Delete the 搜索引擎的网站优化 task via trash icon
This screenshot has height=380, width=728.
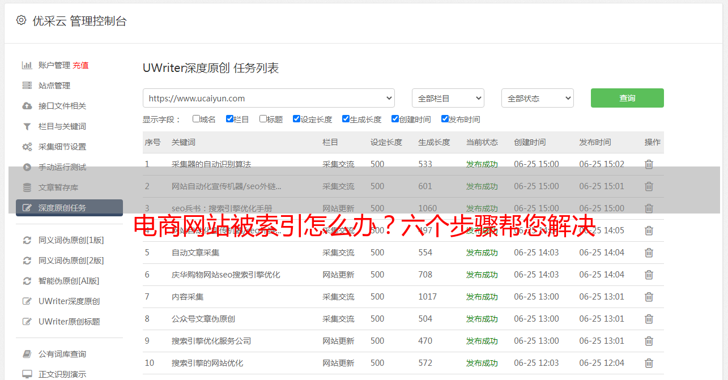tap(649, 363)
